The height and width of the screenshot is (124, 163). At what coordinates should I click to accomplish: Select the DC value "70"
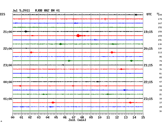coord(160,69)
